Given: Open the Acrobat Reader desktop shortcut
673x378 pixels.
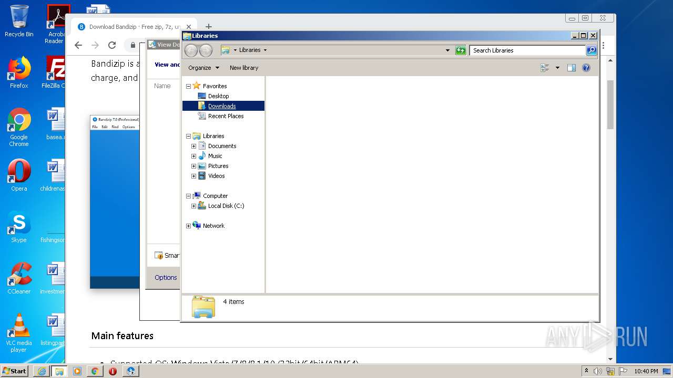Looking at the screenshot, I should tap(56, 24).
